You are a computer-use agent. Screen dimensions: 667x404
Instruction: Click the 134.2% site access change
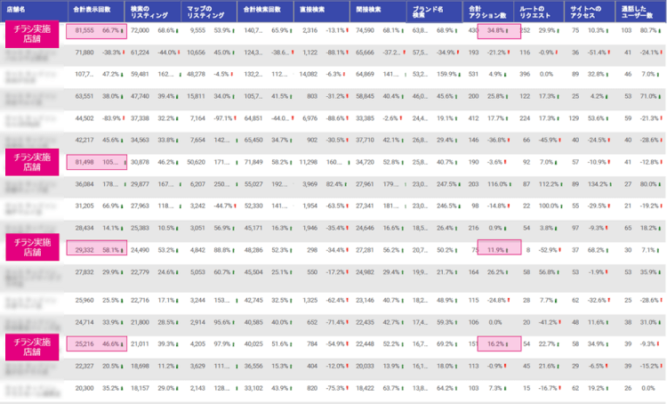(599, 184)
